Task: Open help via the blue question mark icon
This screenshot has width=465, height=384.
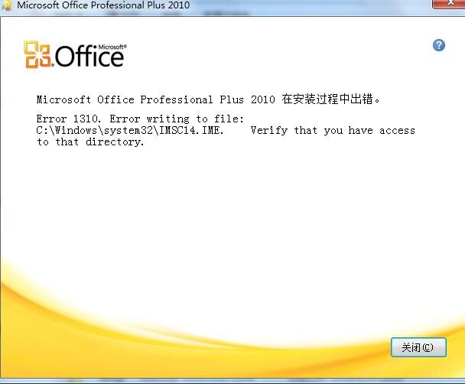Action: 438,45
